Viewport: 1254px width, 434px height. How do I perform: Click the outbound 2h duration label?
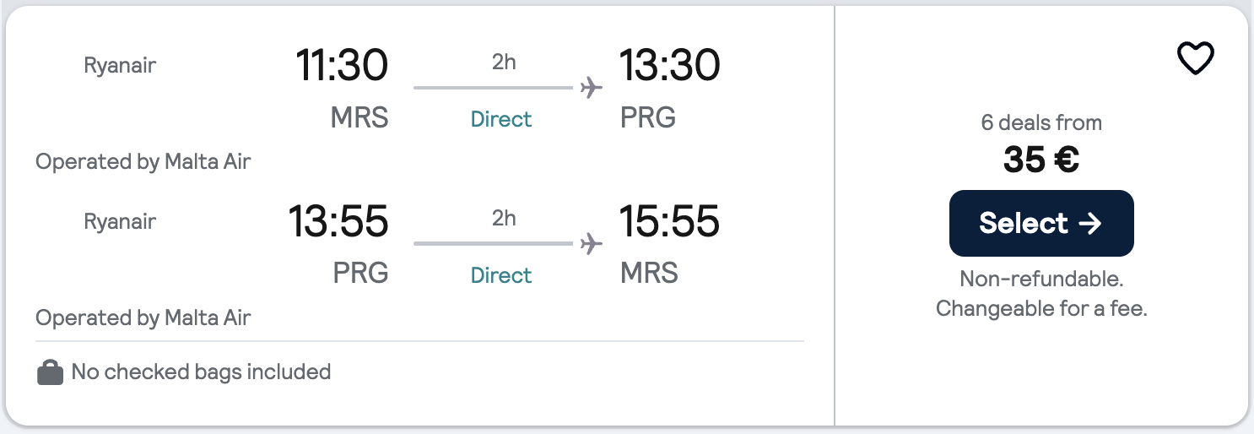pos(504,62)
